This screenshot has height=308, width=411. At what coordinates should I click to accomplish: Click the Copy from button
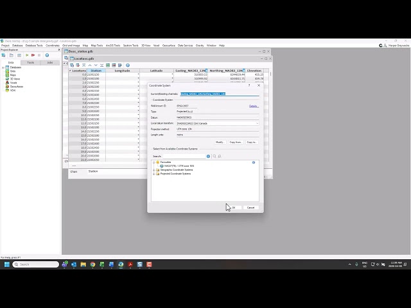(x=236, y=142)
